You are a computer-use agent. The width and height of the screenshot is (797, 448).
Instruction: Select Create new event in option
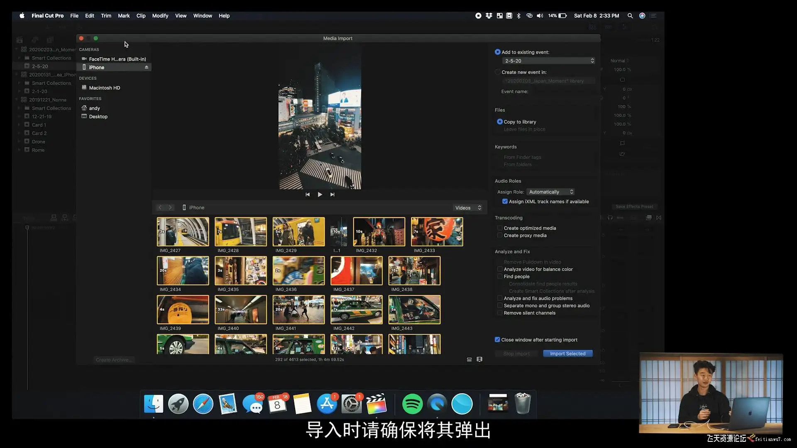(498, 72)
